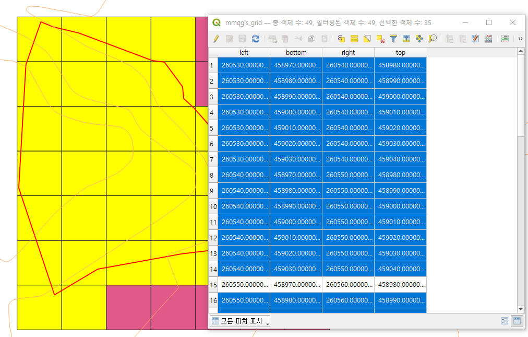Select row header number 1

pos(213,65)
